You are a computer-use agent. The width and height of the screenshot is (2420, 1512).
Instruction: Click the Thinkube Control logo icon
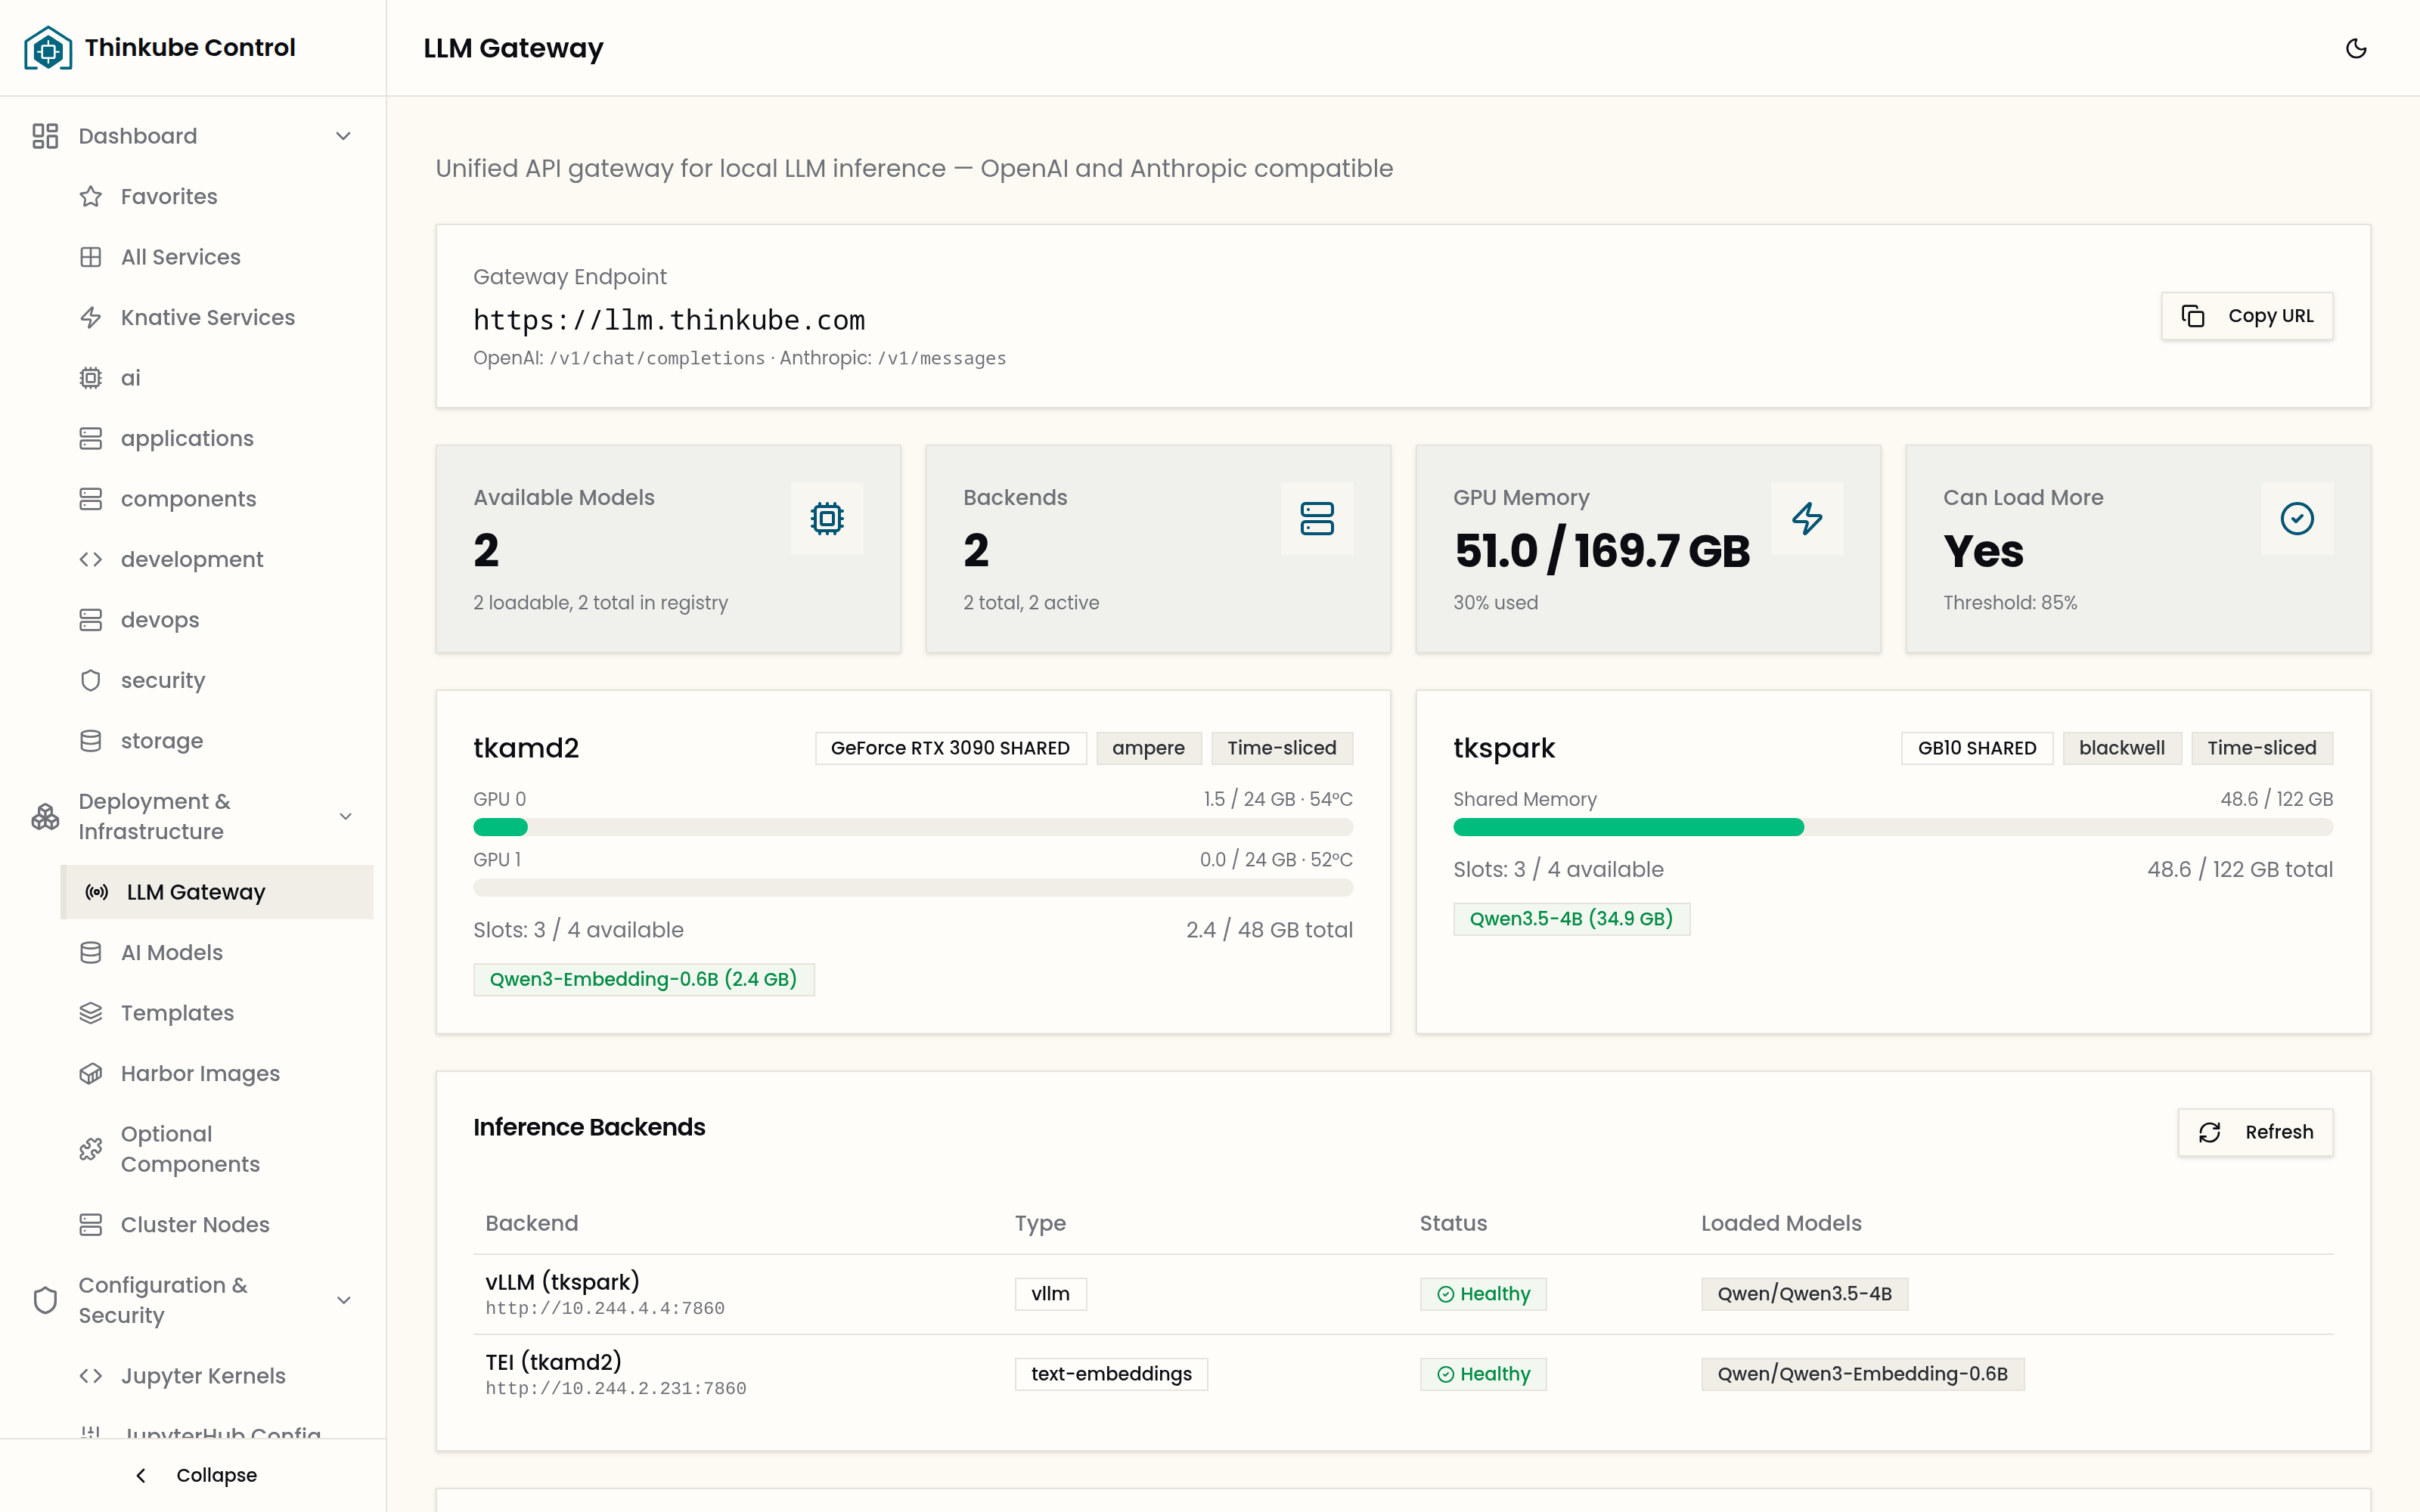tap(48, 48)
